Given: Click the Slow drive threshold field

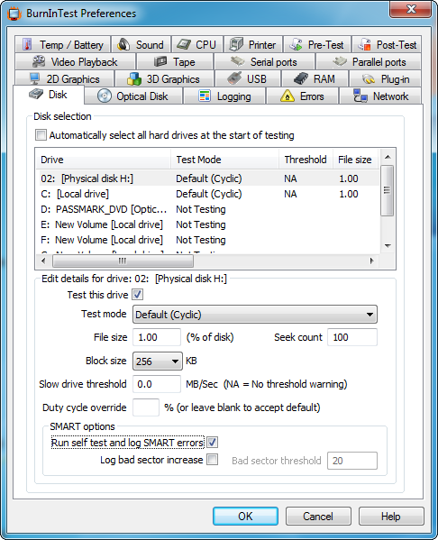Looking at the screenshot, I should 157,384.
